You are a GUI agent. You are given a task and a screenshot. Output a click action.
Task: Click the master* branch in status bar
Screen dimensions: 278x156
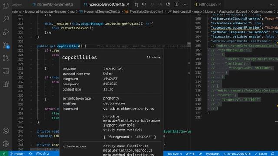(17, 153)
